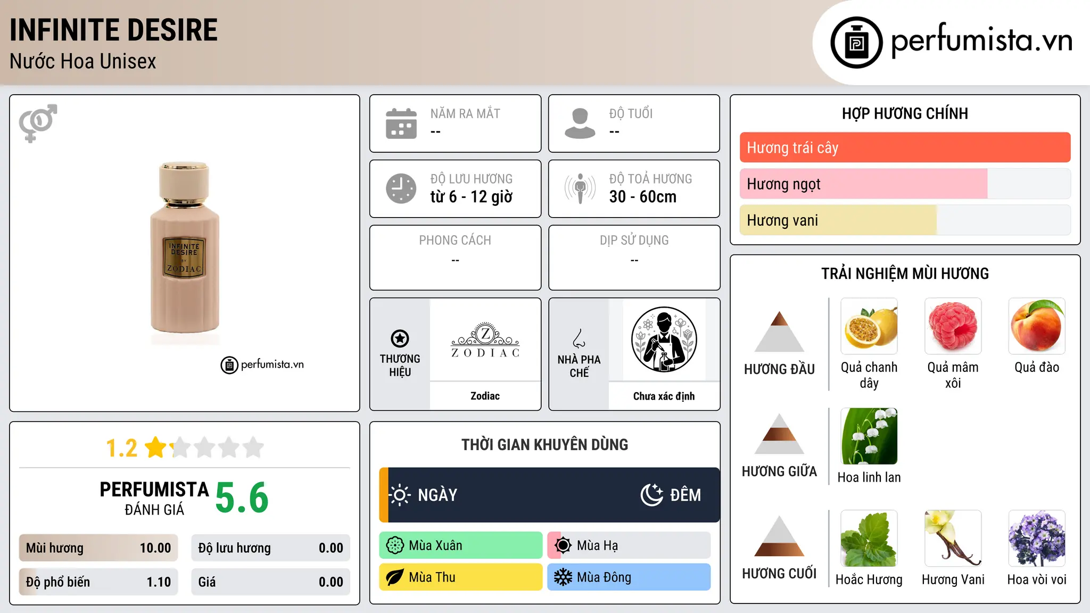This screenshot has height=613, width=1090.
Task: Open the Quả đào note image
Action: click(1037, 326)
